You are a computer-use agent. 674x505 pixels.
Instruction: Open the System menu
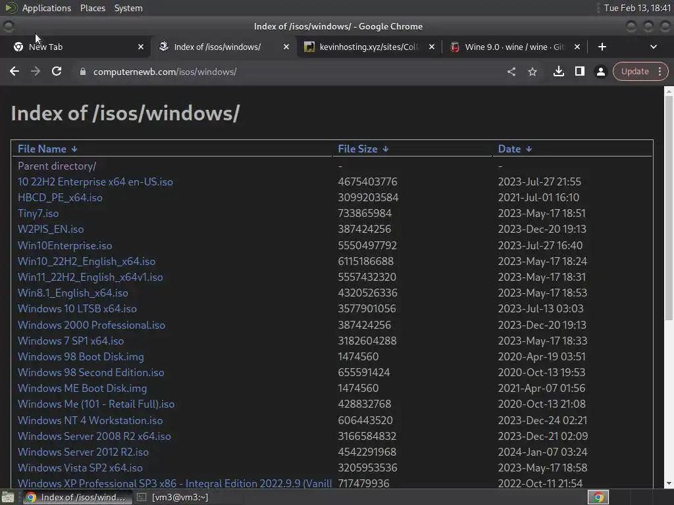pyautogui.click(x=128, y=8)
